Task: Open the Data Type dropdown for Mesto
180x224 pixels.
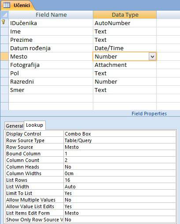Action: (x=152, y=56)
